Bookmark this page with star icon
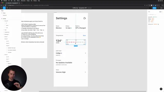 147,5
